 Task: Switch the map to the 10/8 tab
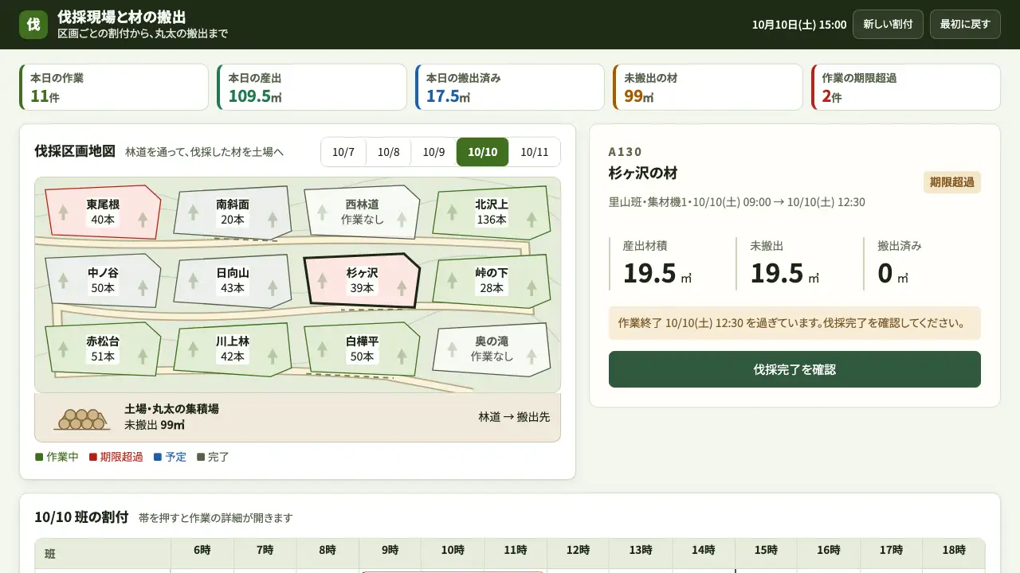pyautogui.click(x=389, y=152)
